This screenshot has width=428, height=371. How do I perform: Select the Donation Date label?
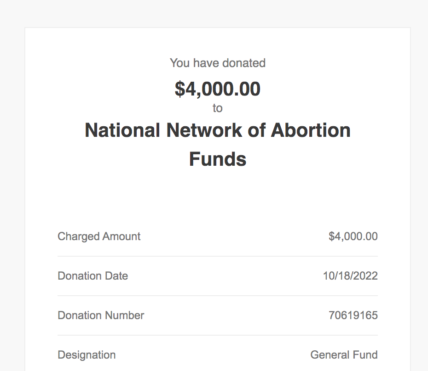[x=93, y=276]
